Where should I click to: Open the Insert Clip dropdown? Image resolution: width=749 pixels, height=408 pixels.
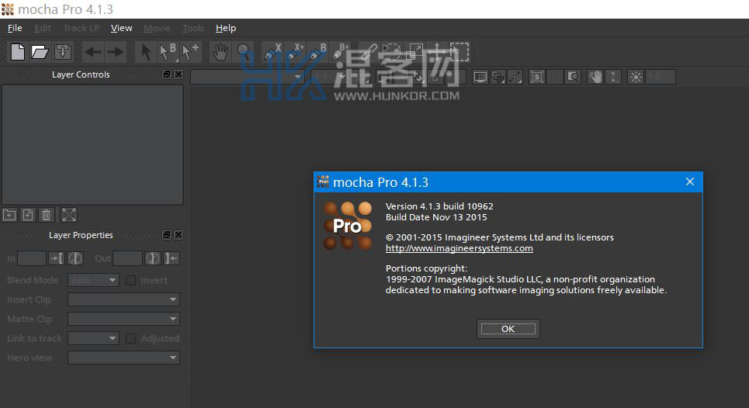coord(123,299)
